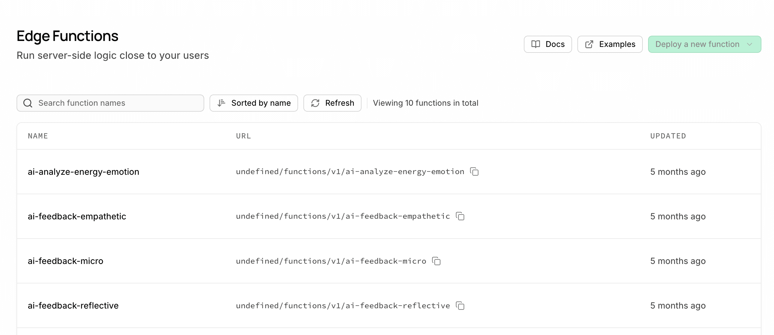Refresh the functions list
The height and width of the screenshot is (335, 774).
click(332, 103)
